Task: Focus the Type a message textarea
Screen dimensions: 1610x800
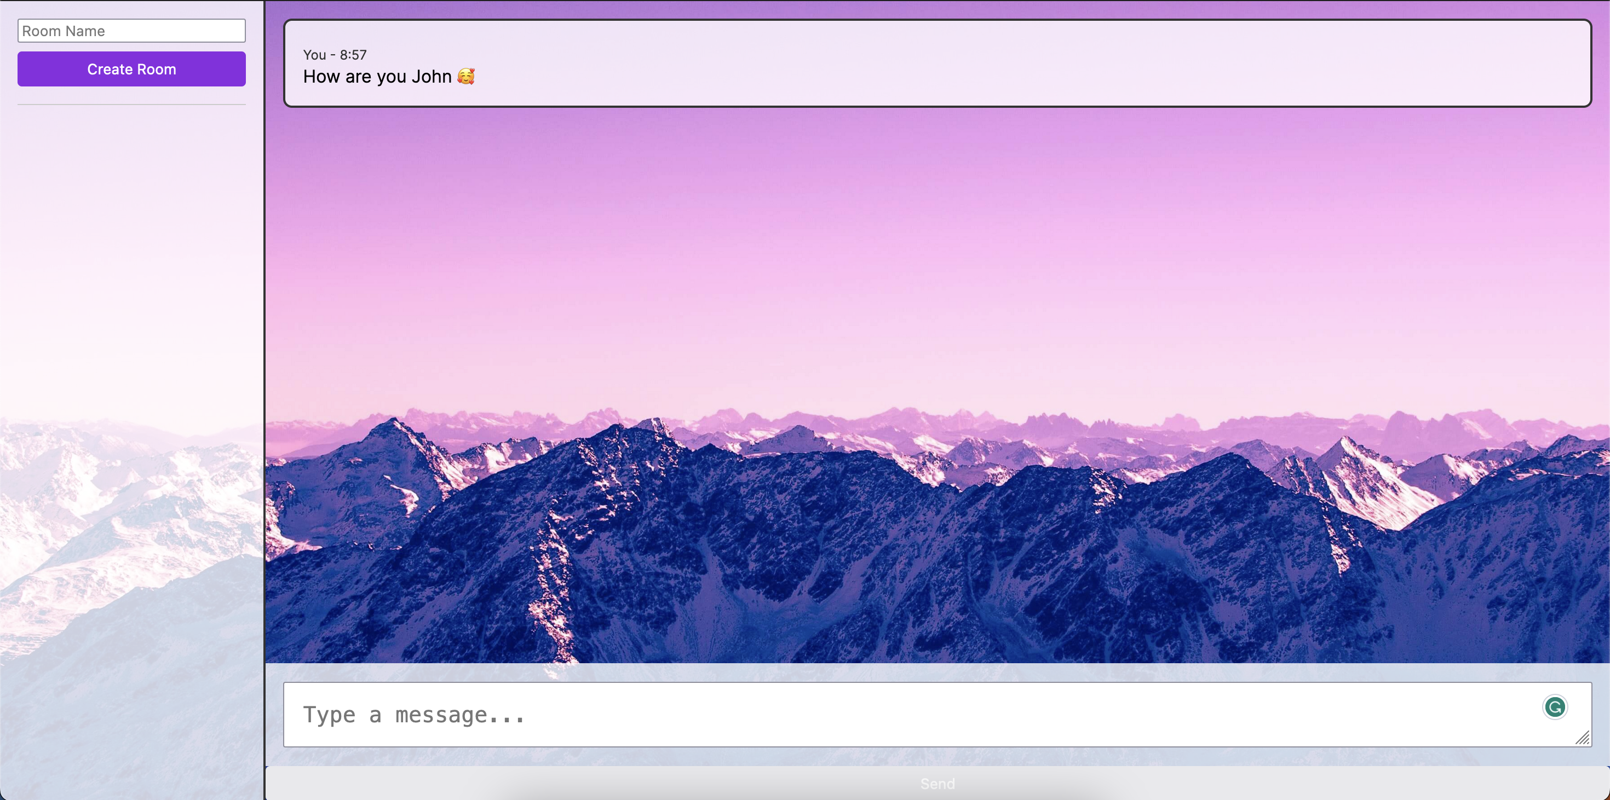Action: click(938, 715)
